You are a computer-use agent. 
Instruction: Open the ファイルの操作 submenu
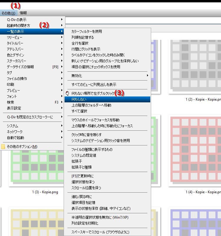click(32, 78)
